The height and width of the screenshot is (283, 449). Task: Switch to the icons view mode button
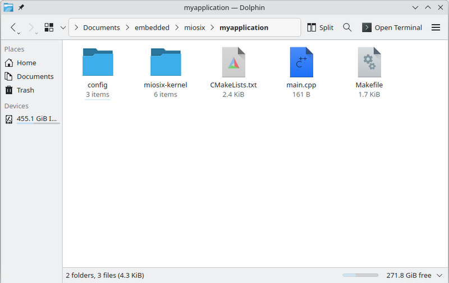(49, 27)
